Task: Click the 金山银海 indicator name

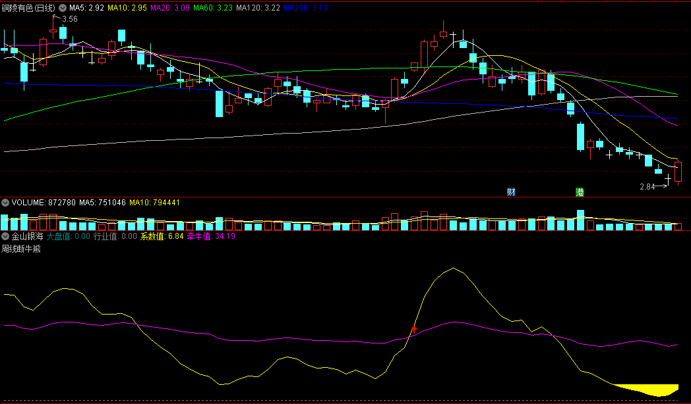Action: point(27,236)
